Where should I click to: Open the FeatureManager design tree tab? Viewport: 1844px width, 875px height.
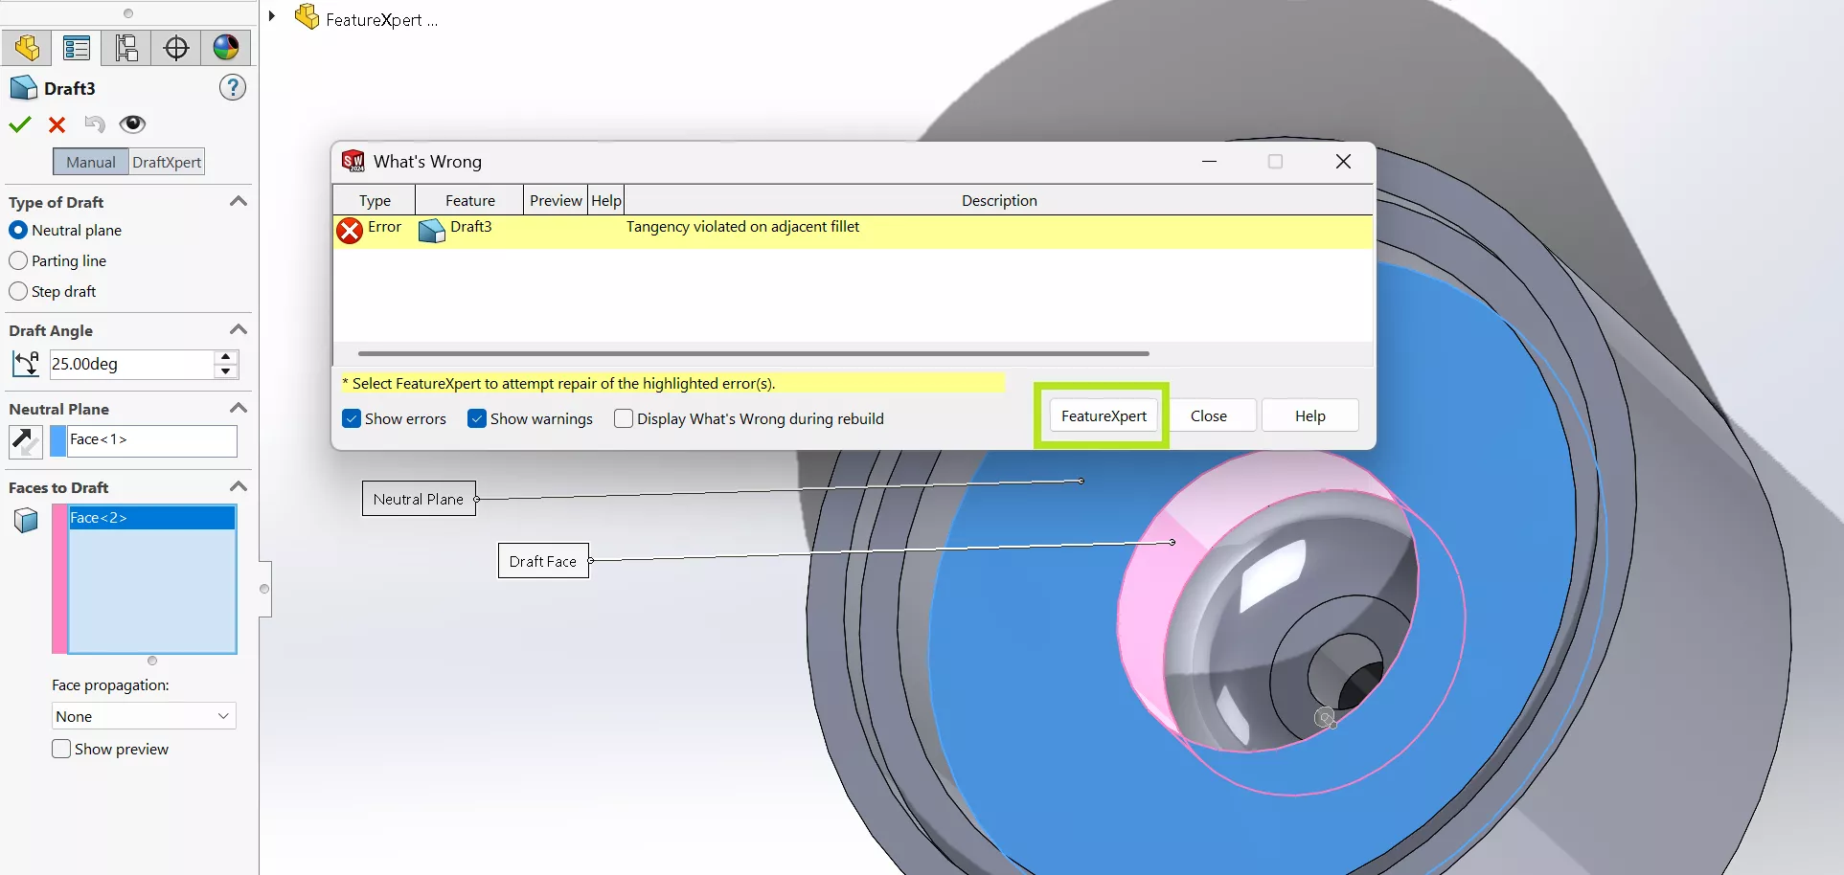coord(27,48)
